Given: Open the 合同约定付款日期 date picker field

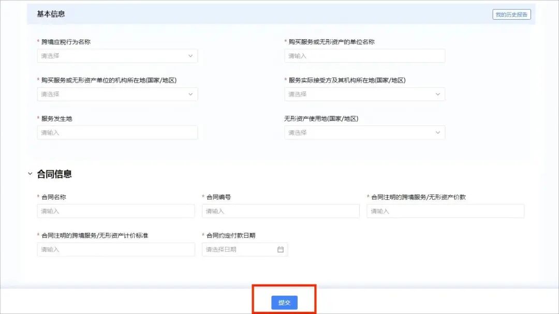Looking at the screenshot, I should pyautogui.click(x=239, y=249).
